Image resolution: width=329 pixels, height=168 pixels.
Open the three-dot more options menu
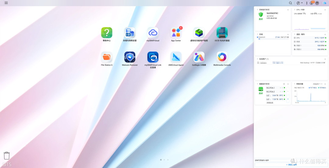click(307, 3)
